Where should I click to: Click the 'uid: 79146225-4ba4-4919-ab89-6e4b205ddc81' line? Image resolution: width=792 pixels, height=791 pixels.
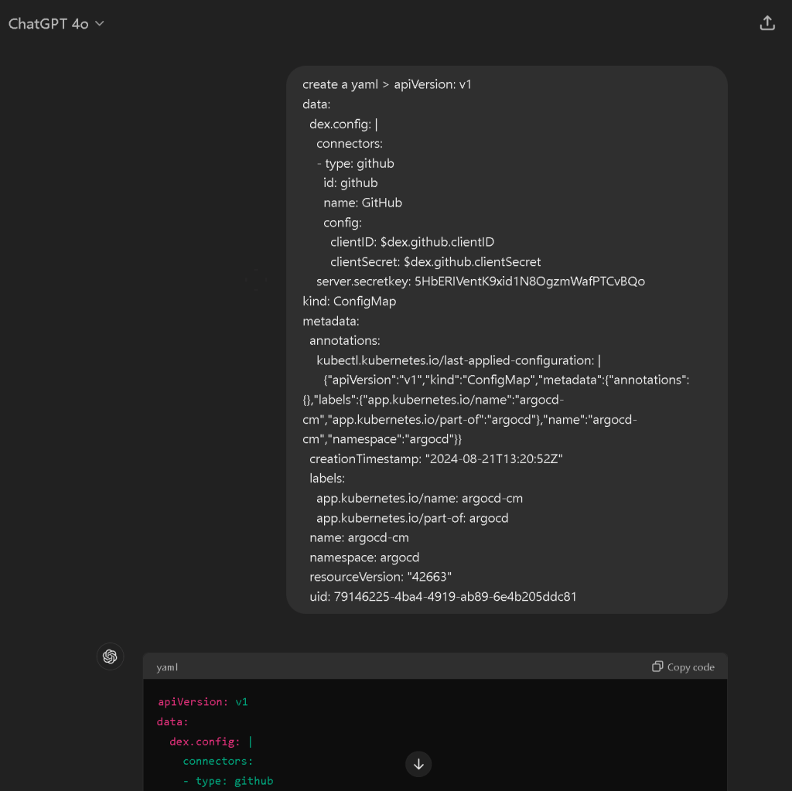click(443, 596)
